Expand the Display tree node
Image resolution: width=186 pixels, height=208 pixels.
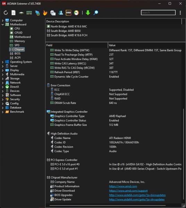pos(2,70)
